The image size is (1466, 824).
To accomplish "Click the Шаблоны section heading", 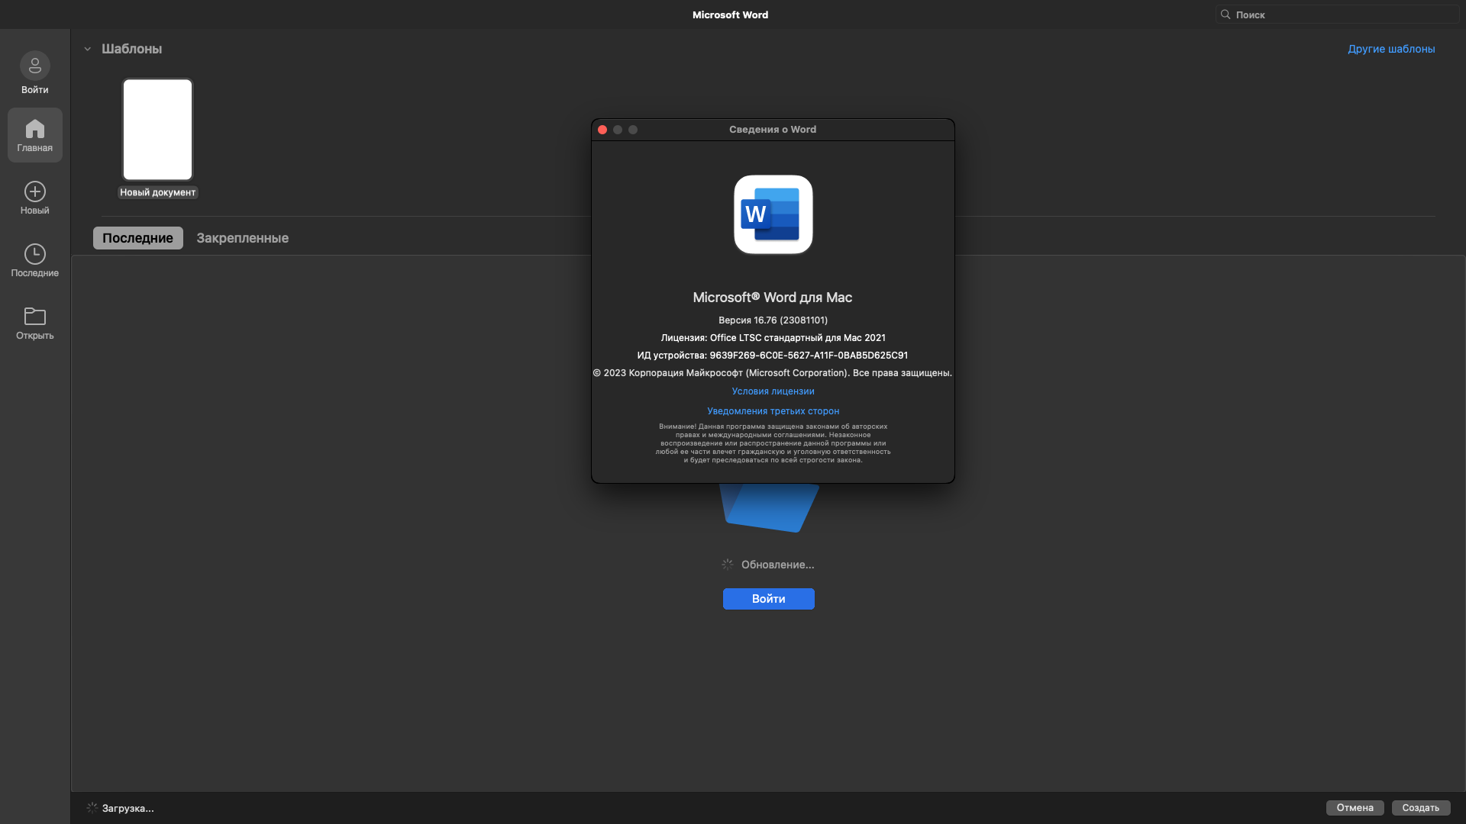I will pos(132,49).
